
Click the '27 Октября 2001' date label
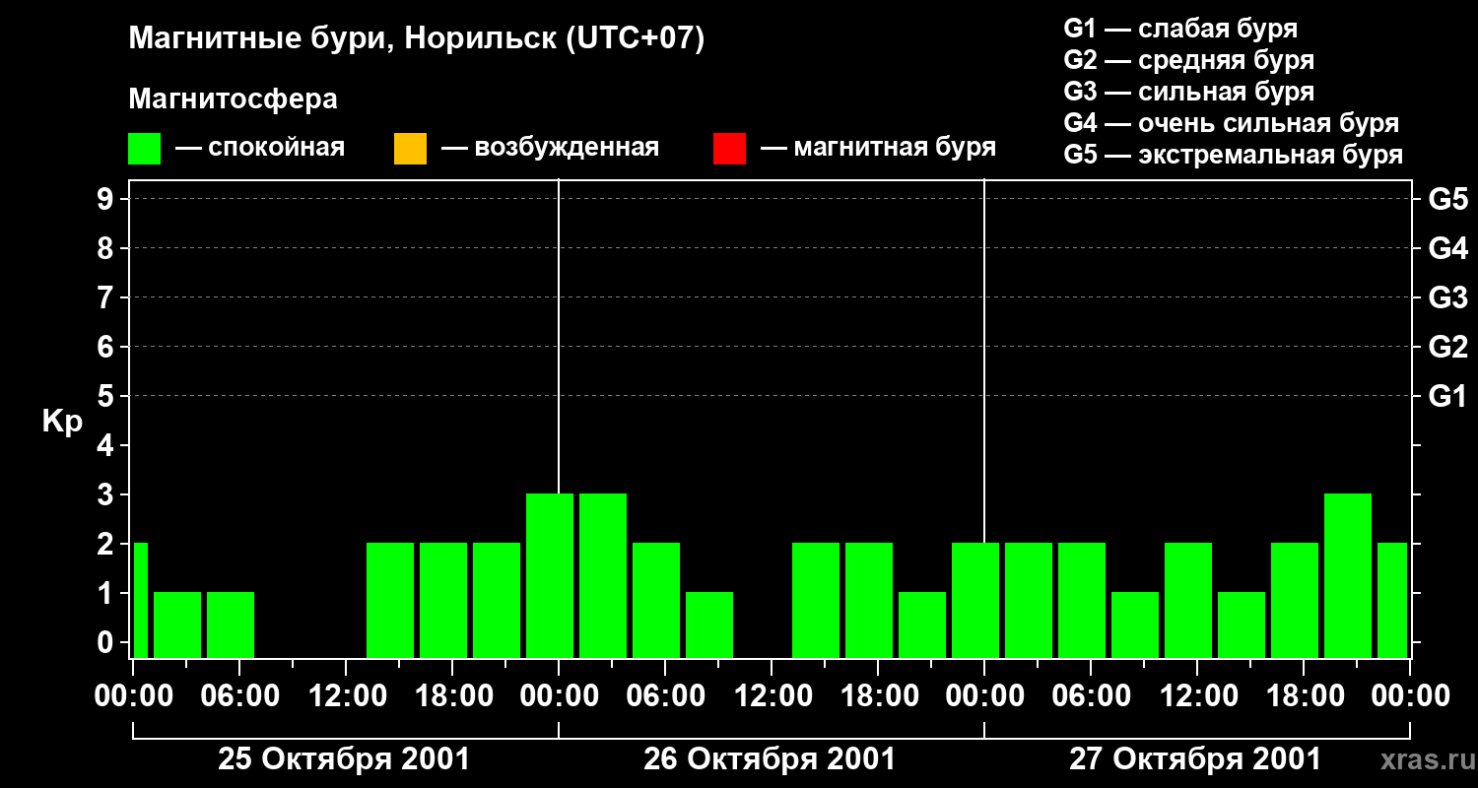[1195, 759]
